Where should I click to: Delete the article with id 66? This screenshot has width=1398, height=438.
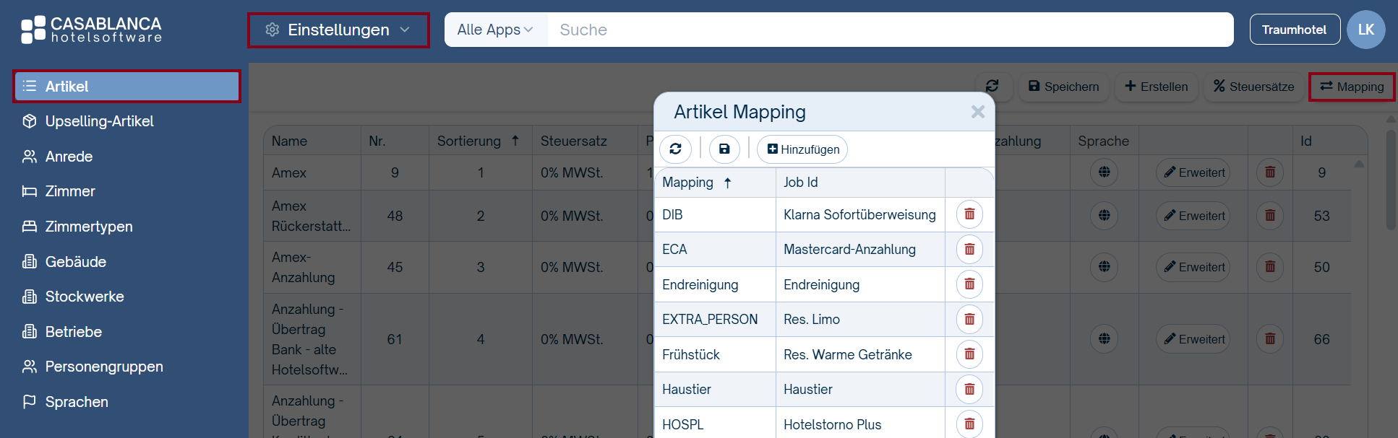[1270, 339]
